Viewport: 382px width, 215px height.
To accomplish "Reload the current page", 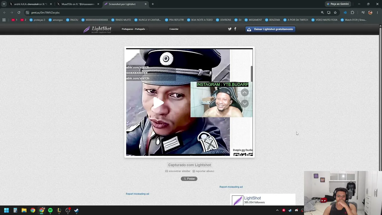I will click(19, 13).
